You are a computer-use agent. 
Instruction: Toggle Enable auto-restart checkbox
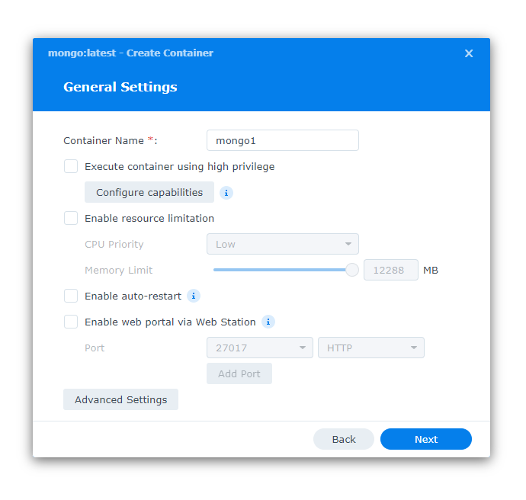point(71,296)
